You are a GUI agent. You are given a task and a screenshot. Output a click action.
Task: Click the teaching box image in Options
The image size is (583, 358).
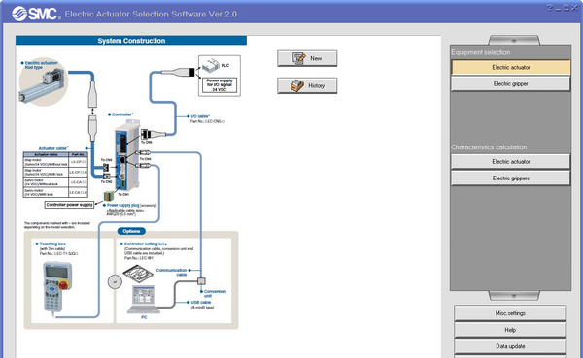coord(57,288)
